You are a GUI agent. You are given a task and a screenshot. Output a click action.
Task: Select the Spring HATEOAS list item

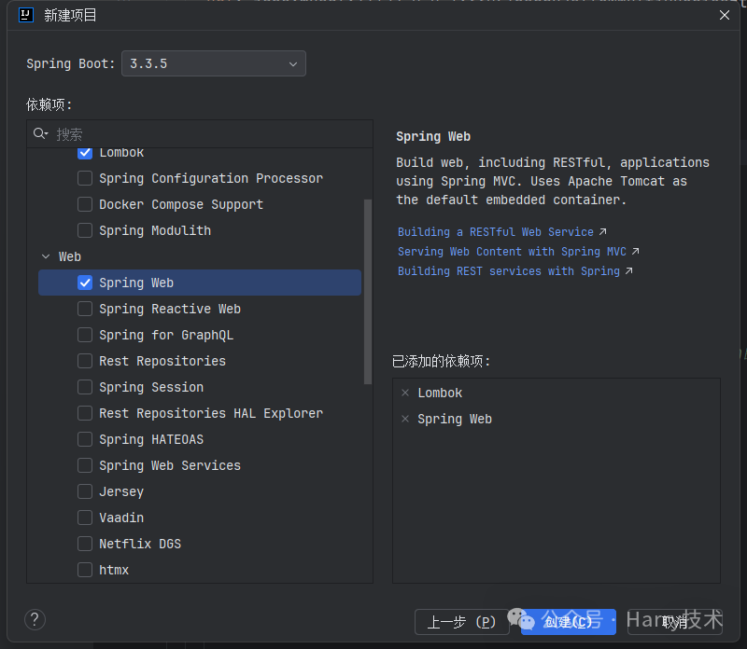point(151,439)
